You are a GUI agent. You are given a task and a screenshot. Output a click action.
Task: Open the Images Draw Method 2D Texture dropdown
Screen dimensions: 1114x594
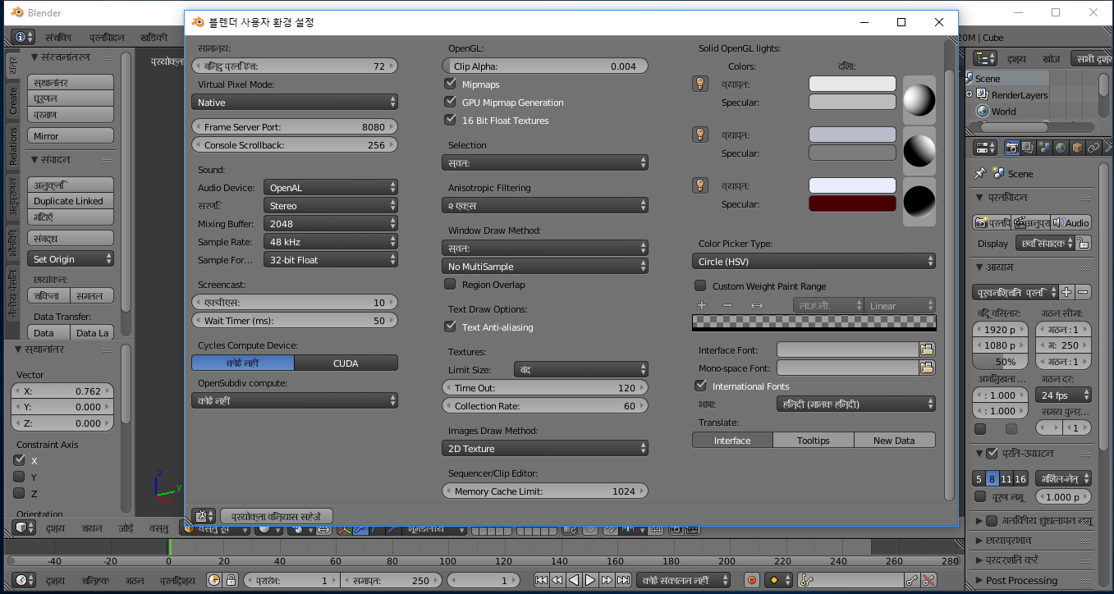[x=545, y=449]
